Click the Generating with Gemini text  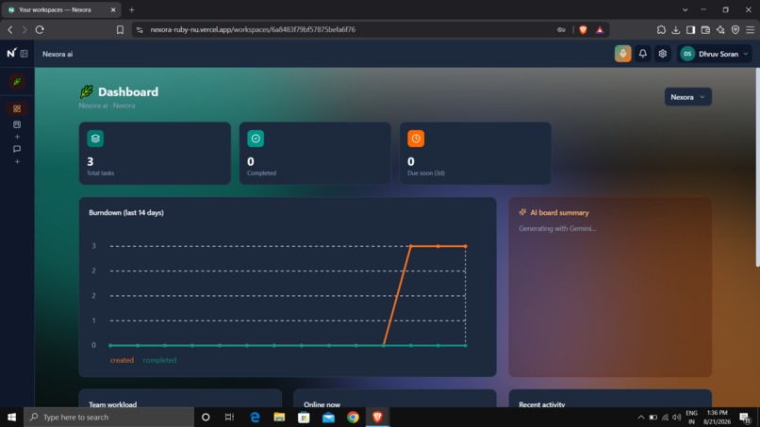[557, 228]
